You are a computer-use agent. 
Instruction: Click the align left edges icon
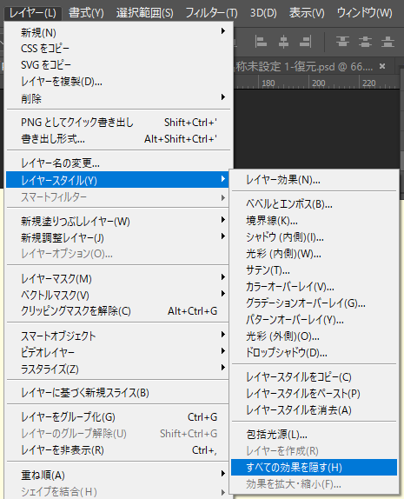(261, 42)
